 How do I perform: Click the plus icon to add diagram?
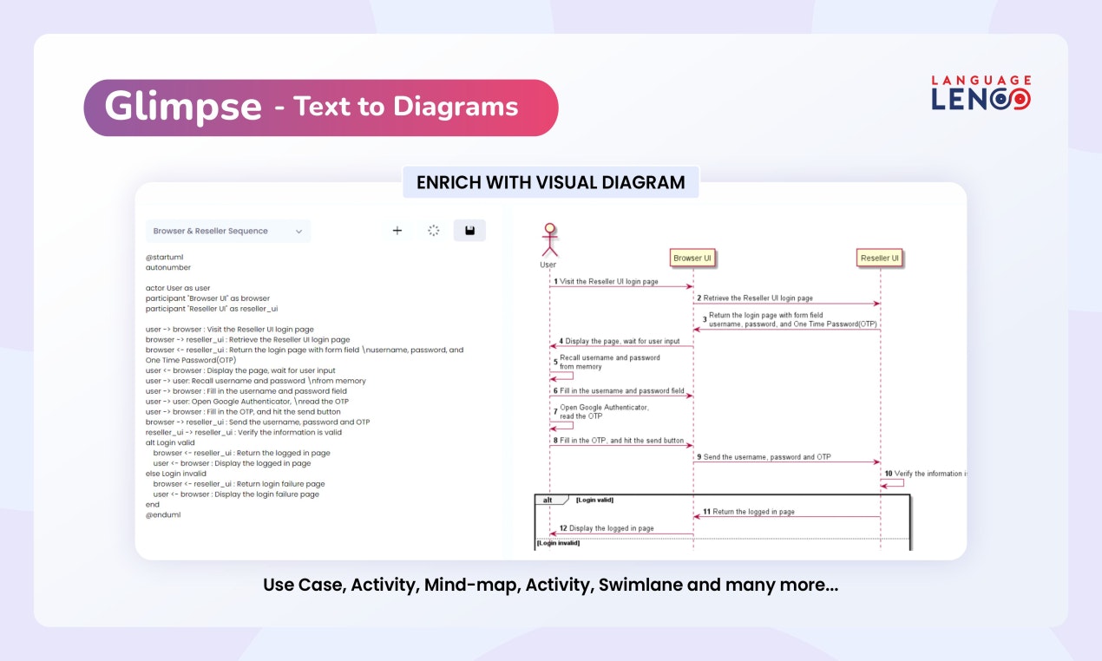tap(397, 231)
